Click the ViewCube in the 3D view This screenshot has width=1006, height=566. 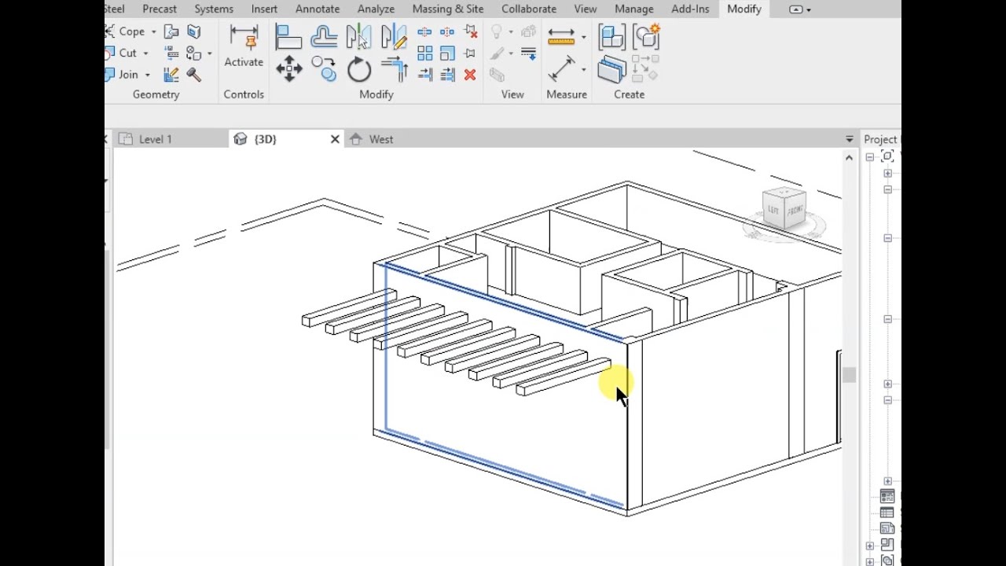point(784,210)
